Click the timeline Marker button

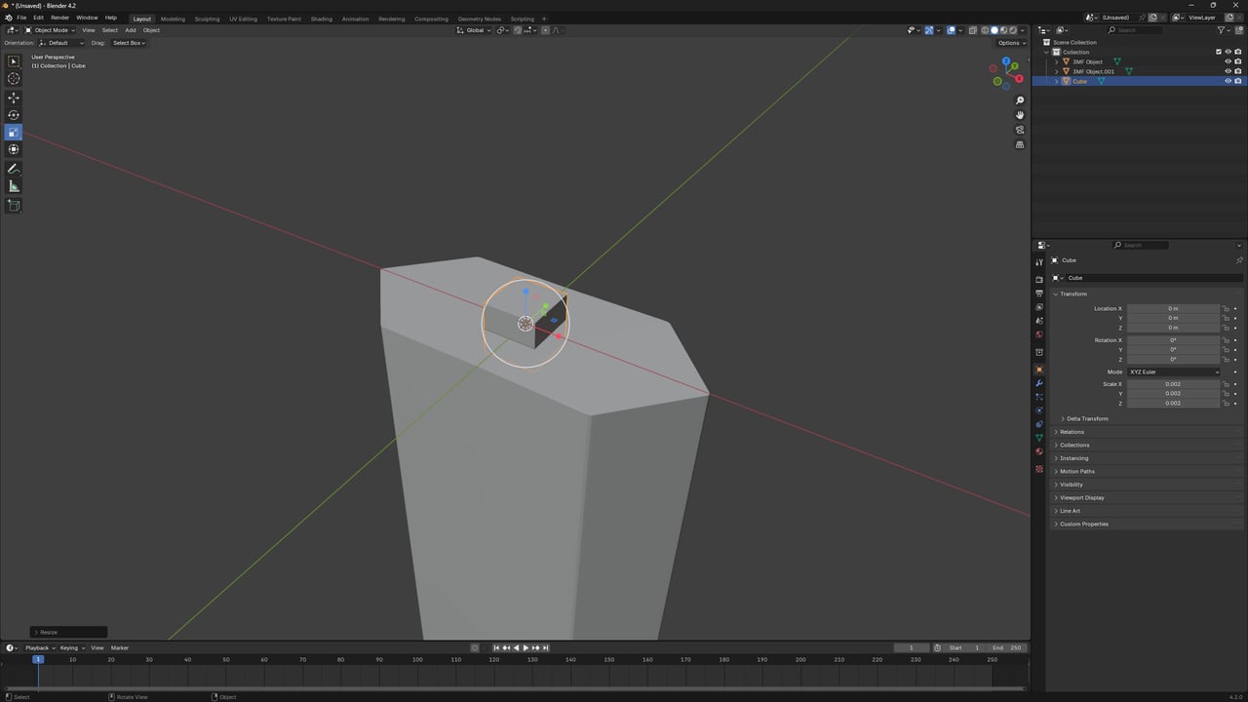click(x=120, y=647)
